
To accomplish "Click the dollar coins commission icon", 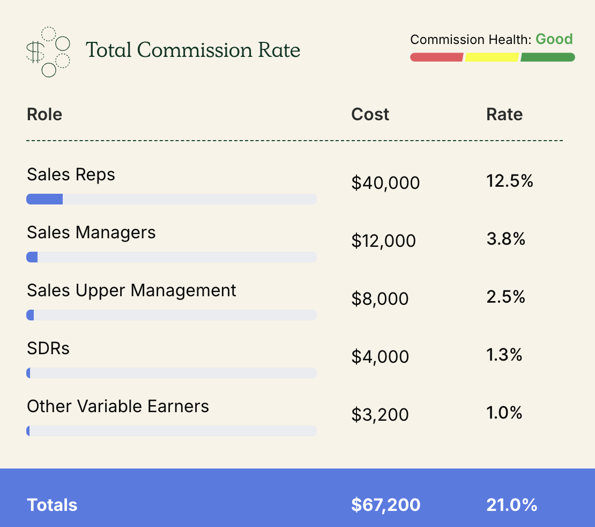I will pos(48,52).
